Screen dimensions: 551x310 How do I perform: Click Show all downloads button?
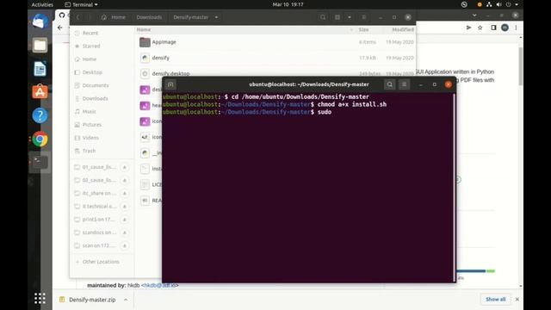[496, 300]
